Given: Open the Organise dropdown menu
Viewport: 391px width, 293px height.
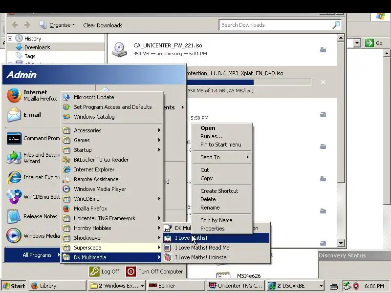Looking at the screenshot, I should 57,25.
